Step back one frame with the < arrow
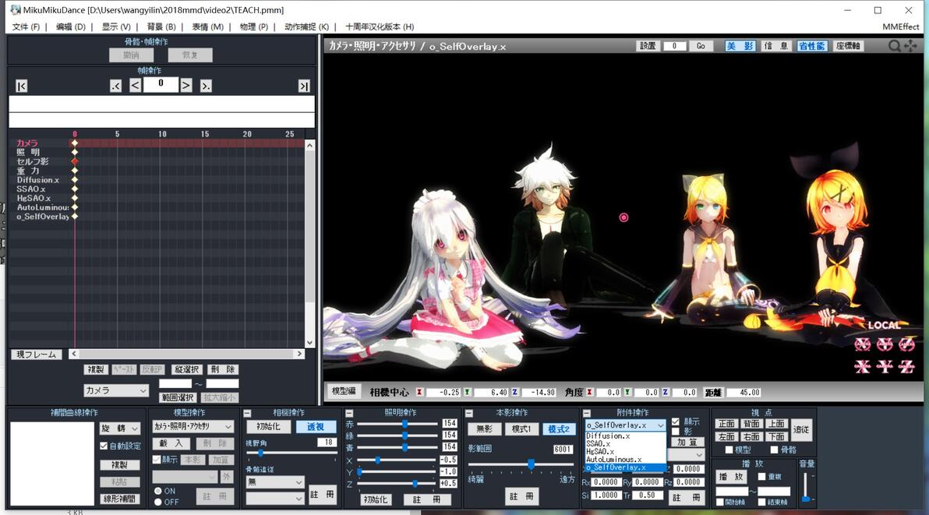929x515 pixels. pos(136,85)
